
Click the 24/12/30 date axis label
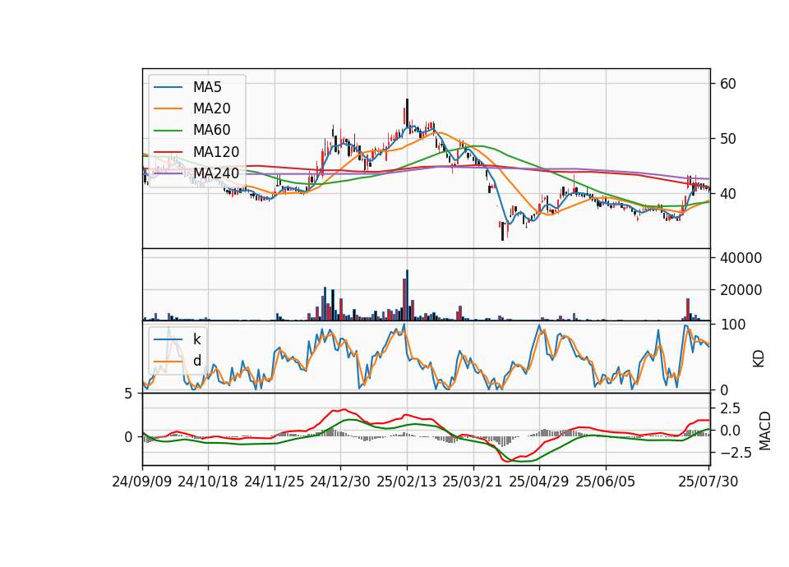pyautogui.click(x=340, y=482)
